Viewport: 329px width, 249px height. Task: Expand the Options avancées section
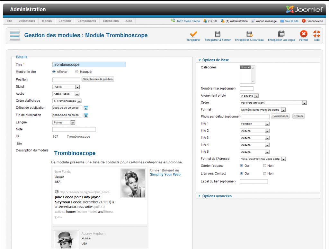point(217,196)
